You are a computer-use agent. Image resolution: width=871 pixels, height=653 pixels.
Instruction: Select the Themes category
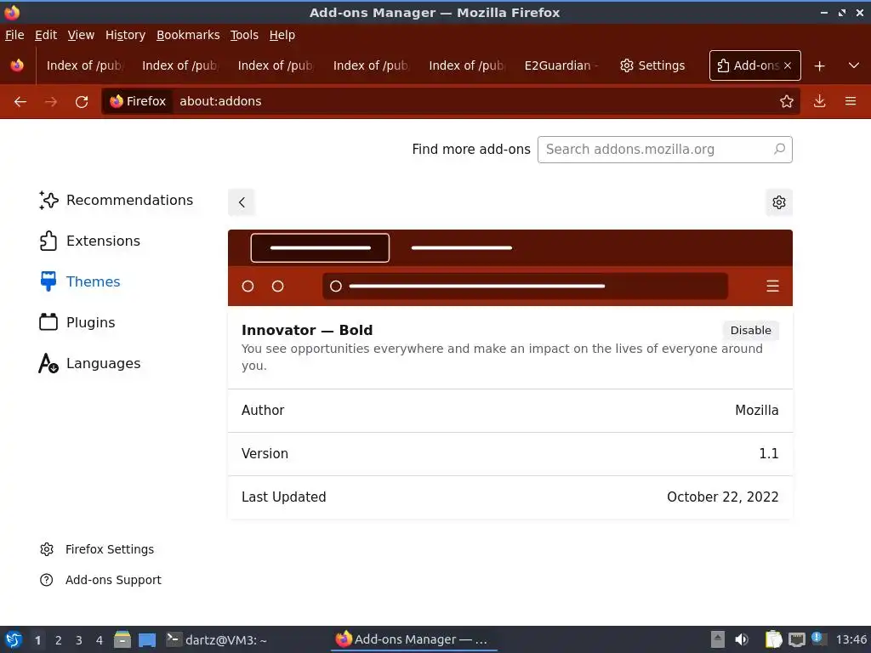[x=79, y=281]
